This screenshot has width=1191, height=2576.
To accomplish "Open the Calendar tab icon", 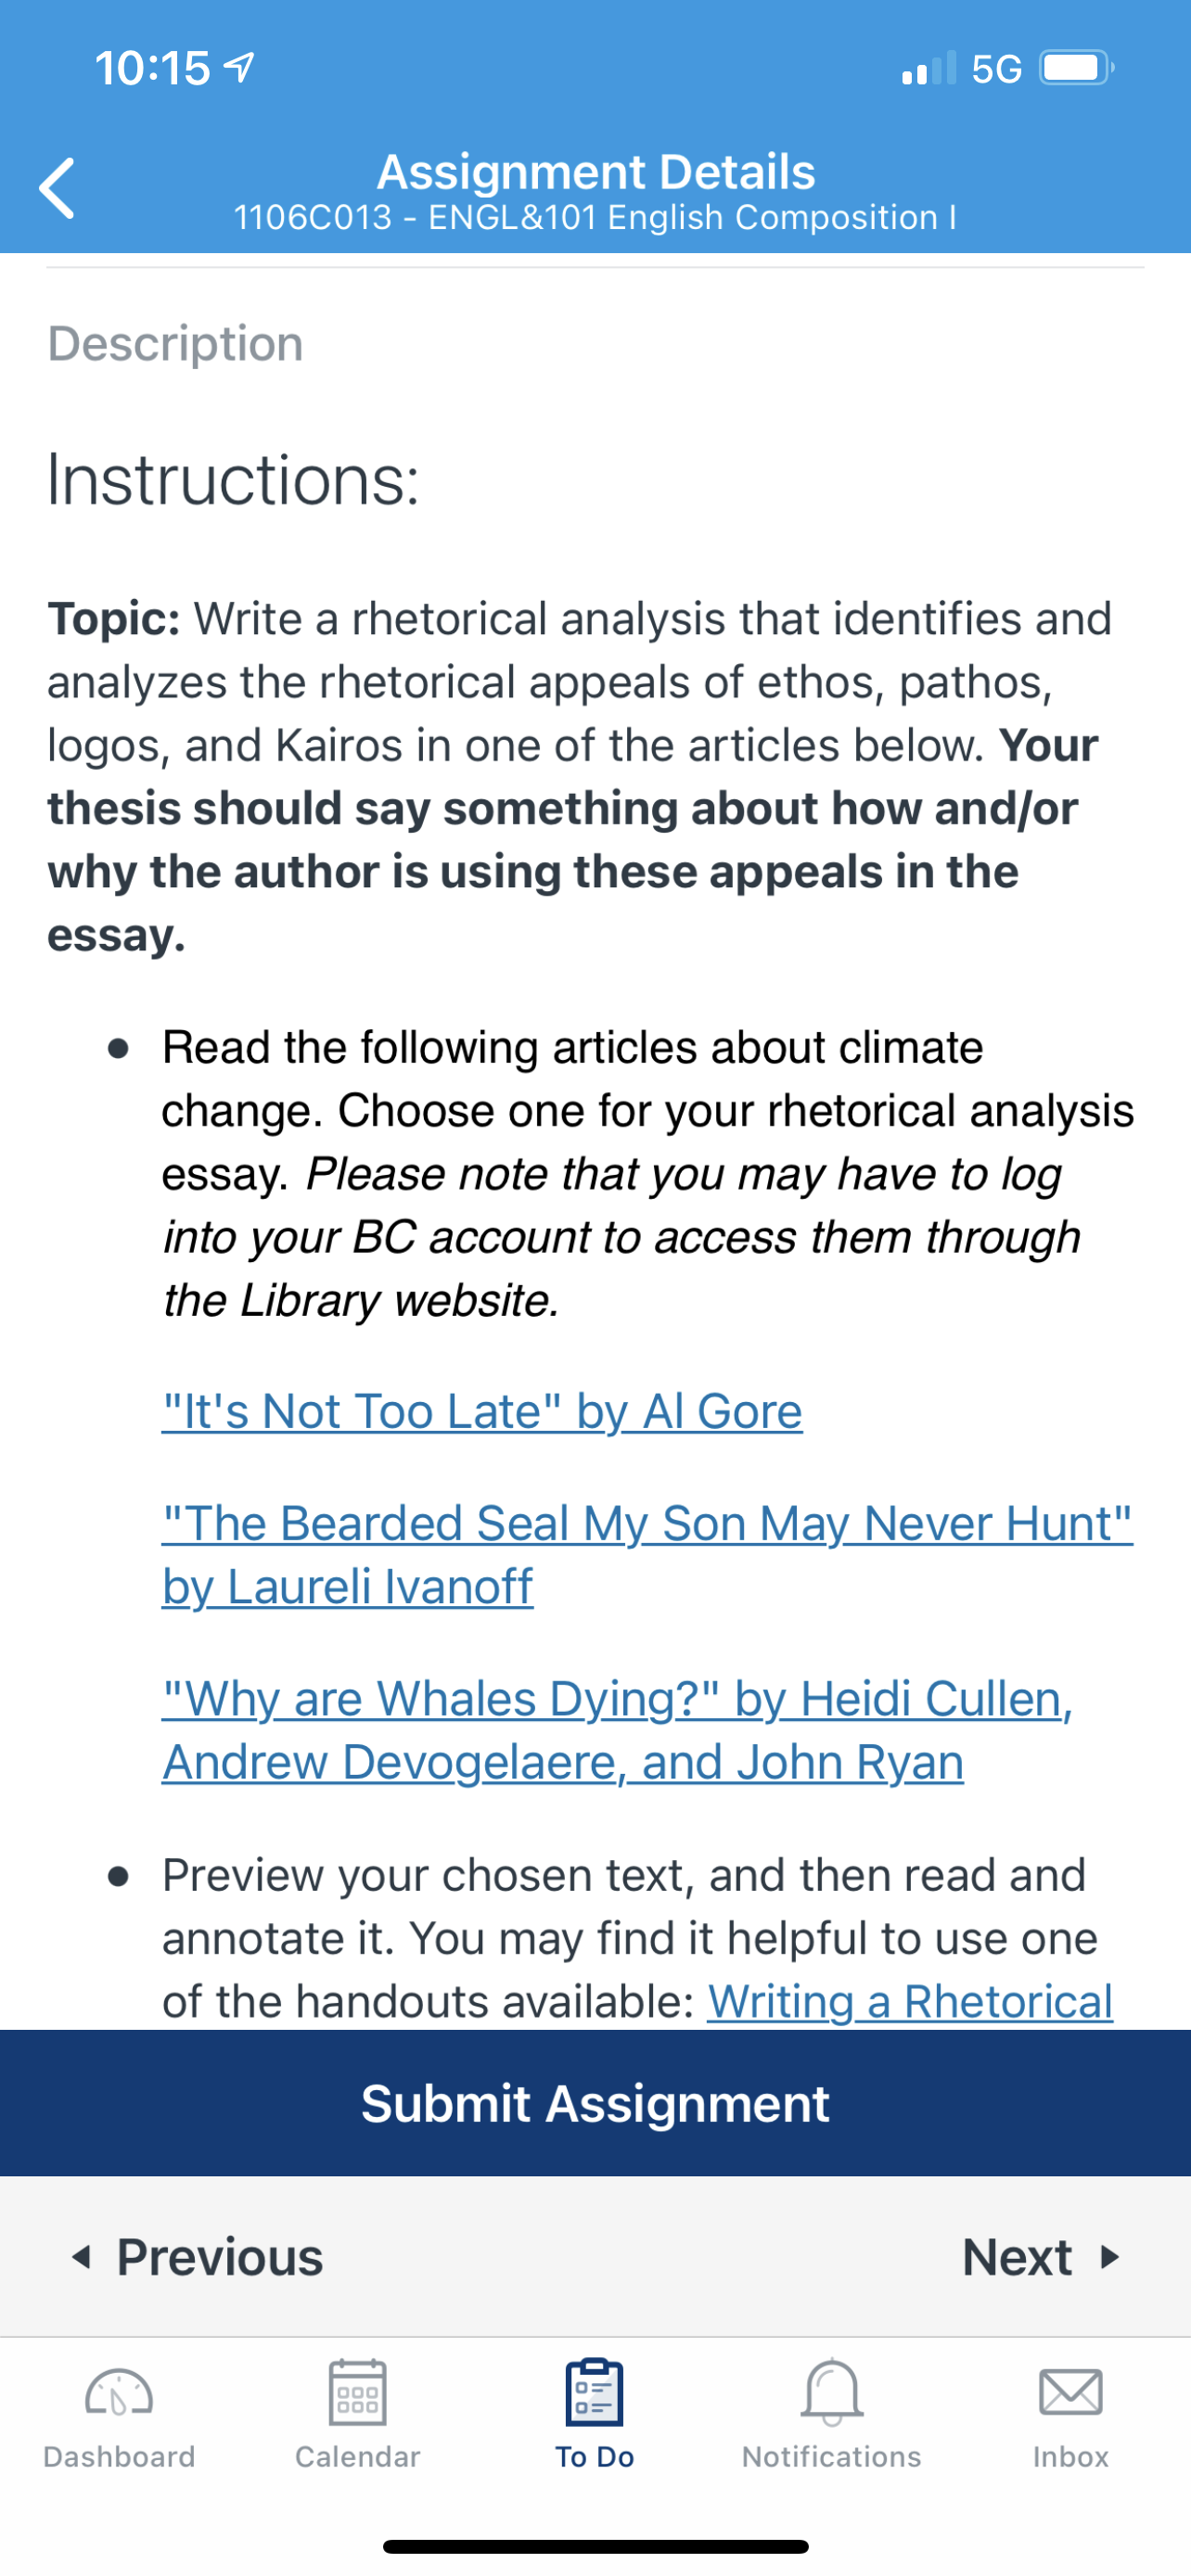I will click(x=357, y=2392).
